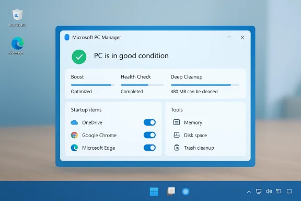The height and width of the screenshot is (201, 301).
Task: Click the green checkmark status icon
Action: pyautogui.click(x=79, y=57)
